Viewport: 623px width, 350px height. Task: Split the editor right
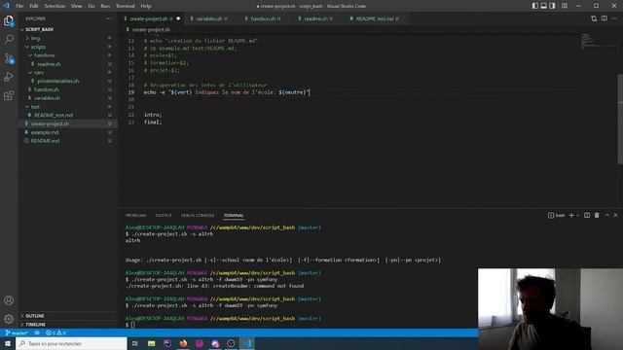click(x=604, y=18)
